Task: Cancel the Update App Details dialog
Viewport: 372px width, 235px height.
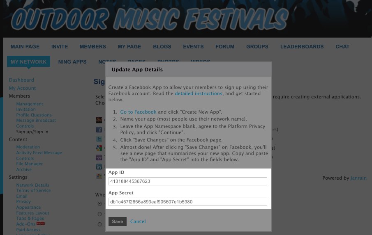Action: click(x=138, y=221)
